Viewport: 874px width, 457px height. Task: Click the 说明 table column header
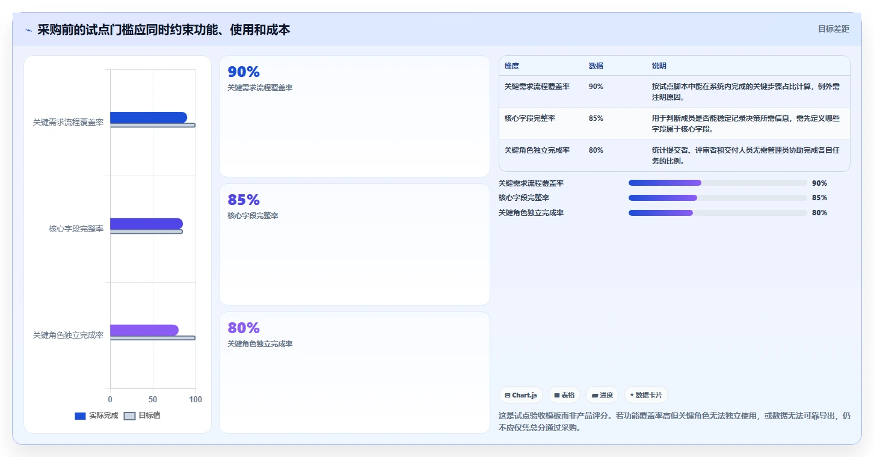click(659, 66)
